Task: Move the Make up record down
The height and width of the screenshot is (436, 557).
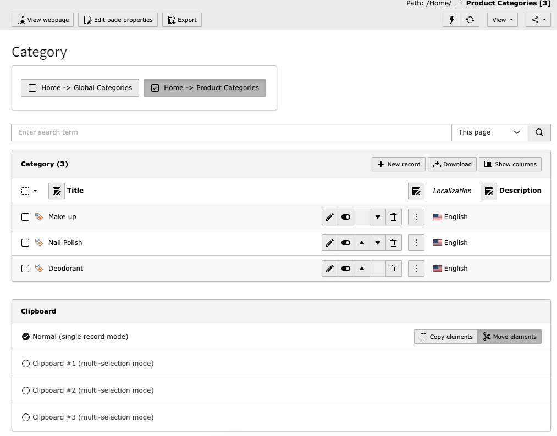Action: 378,217
